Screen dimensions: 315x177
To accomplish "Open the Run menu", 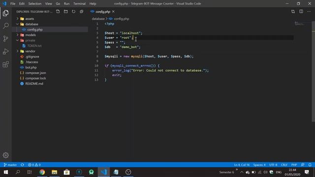I will (66, 3).
